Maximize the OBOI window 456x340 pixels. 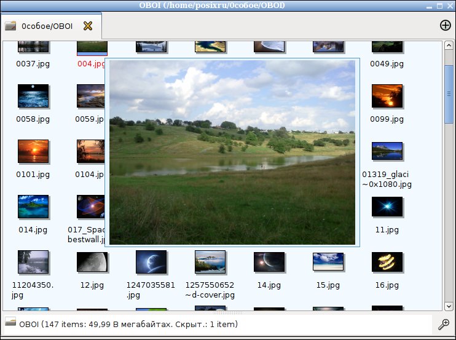[440, 6]
